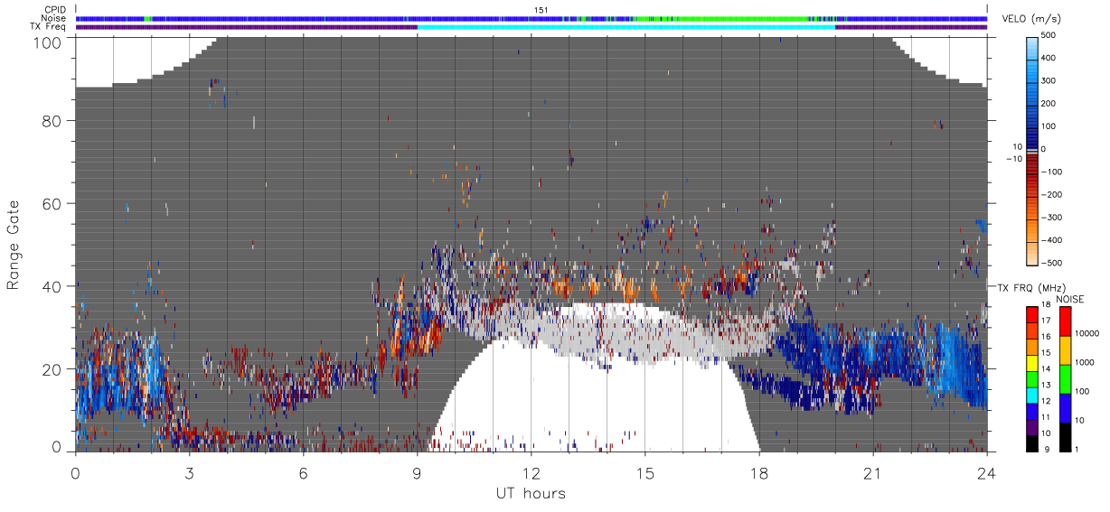Click the 9 tick on UT hours axis
Image resolution: width=1110 pixels, height=512 pixels.
[418, 472]
